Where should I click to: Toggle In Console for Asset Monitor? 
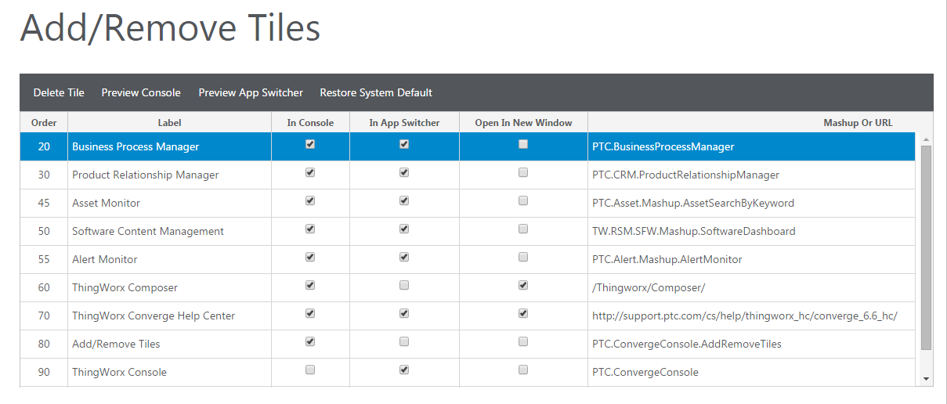pyautogui.click(x=310, y=200)
